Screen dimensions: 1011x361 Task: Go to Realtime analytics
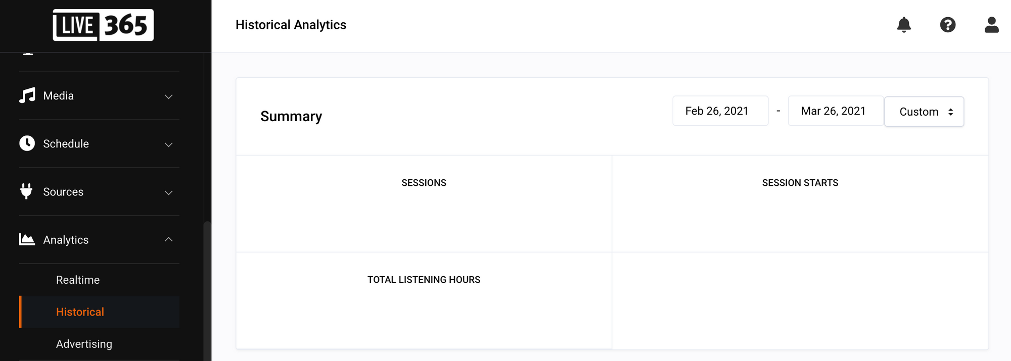pos(78,280)
